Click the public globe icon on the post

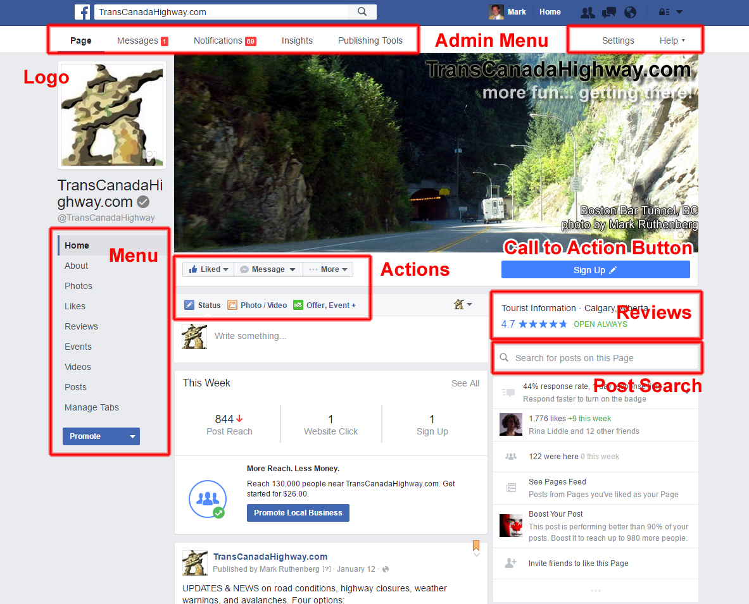pos(386,569)
